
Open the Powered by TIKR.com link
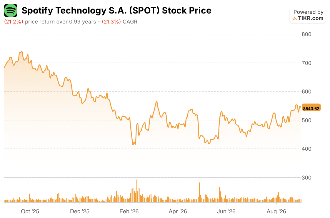pyautogui.click(x=308, y=15)
